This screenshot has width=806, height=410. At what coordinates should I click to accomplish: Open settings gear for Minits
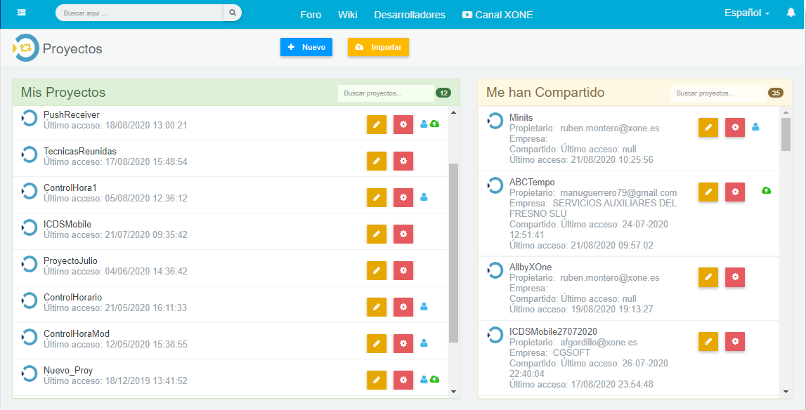(735, 127)
